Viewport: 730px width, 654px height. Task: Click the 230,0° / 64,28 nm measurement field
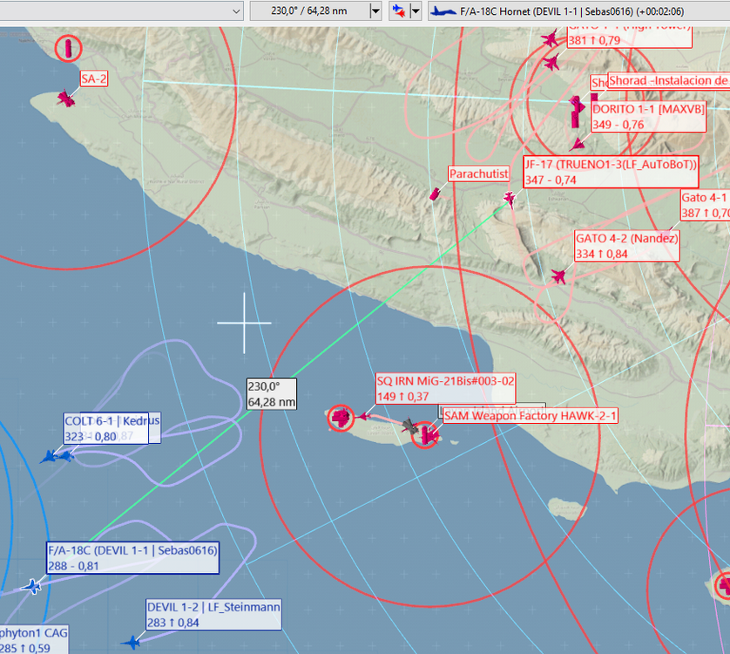[x=309, y=10]
